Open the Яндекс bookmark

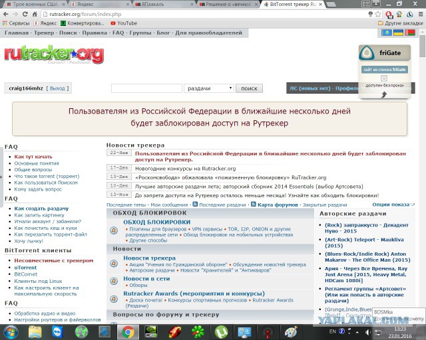[x=45, y=23]
